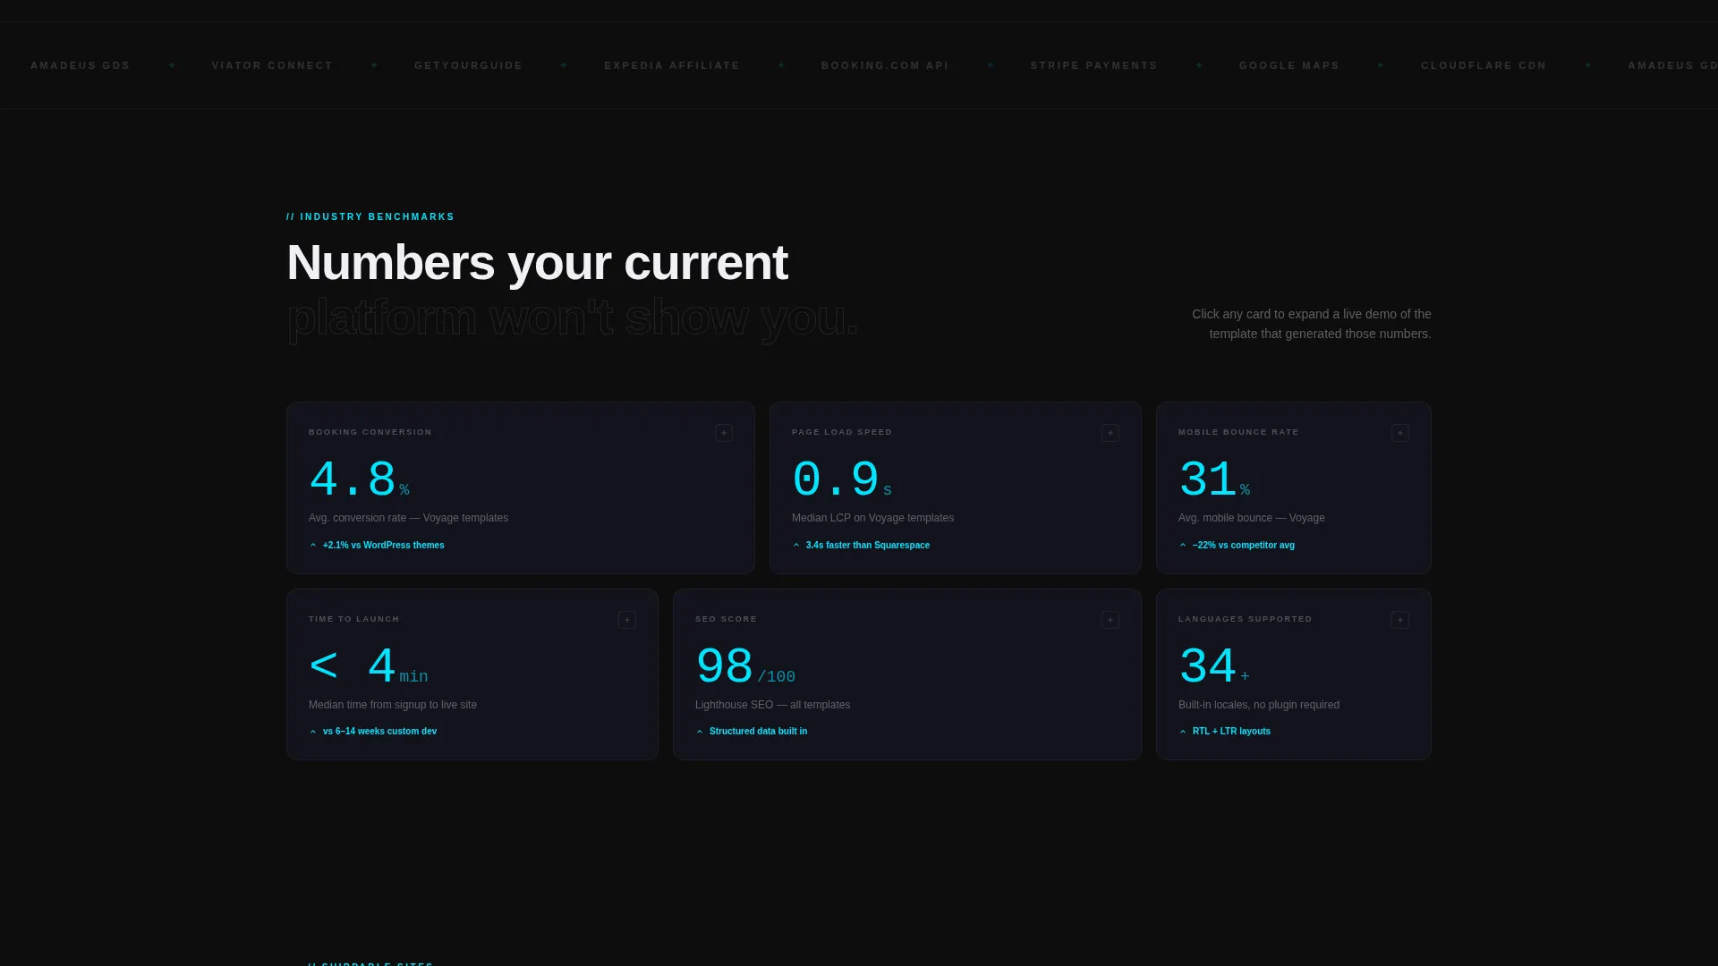The width and height of the screenshot is (1718, 966).
Task: Open the 0.9s page load speed card
Action: coord(956,487)
